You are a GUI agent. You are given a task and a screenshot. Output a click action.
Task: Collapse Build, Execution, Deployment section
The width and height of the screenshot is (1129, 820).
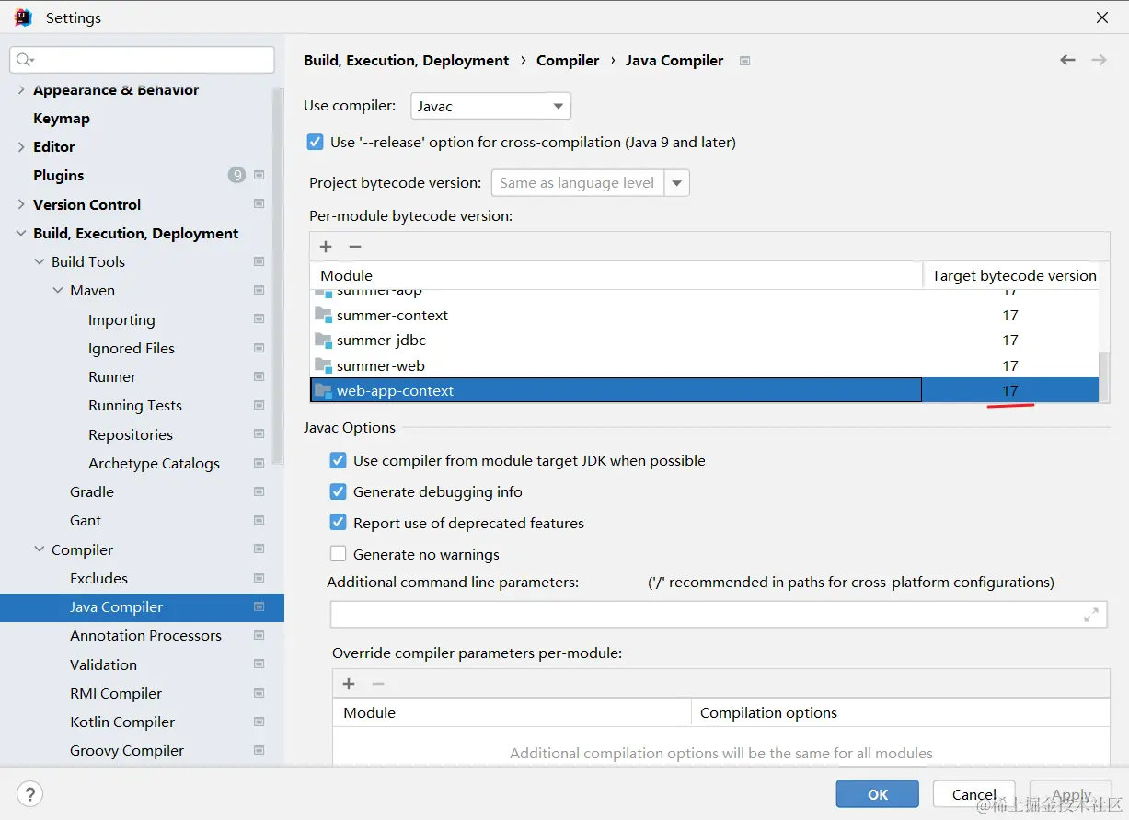click(21, 234)
